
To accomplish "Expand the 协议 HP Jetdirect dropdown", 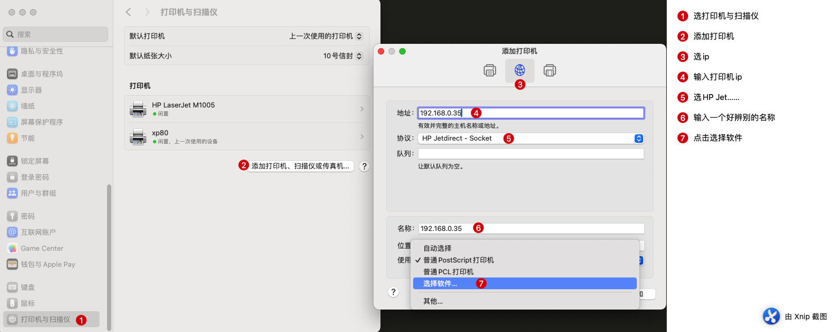I will pos(530,138).
